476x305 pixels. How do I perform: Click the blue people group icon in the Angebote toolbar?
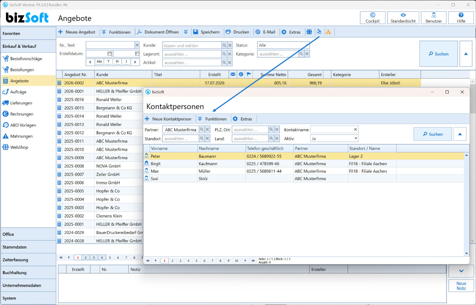coord(309,32)
